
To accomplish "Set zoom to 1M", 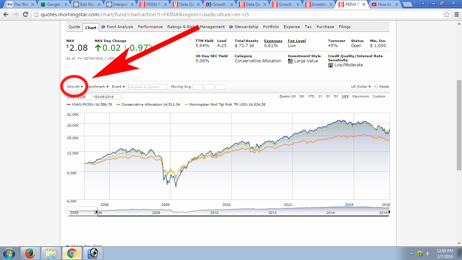I will [293, 96].
